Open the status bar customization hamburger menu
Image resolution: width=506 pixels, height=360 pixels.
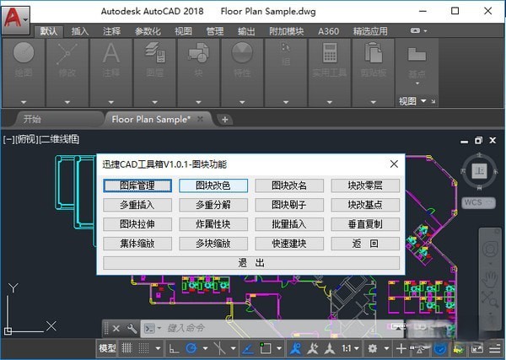tap(495, 348)
